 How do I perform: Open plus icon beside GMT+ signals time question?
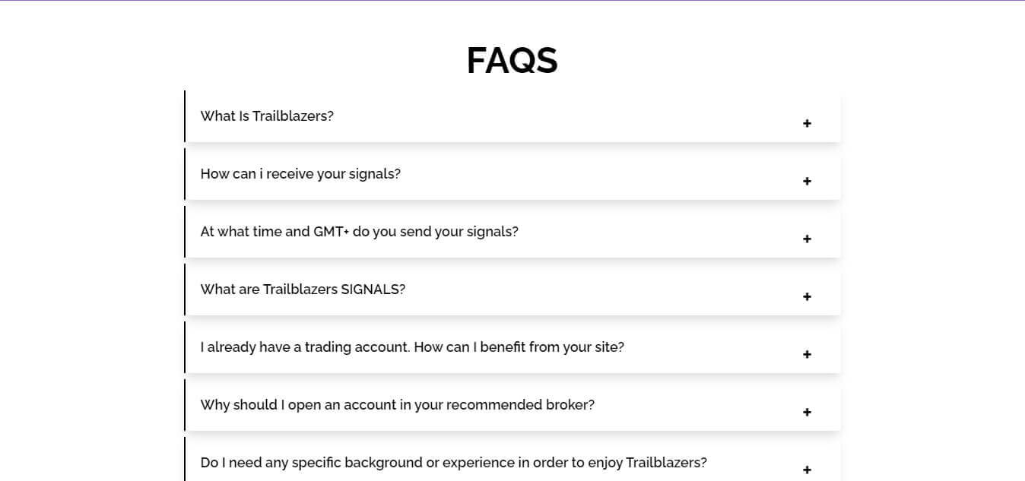tap(807, 239)
